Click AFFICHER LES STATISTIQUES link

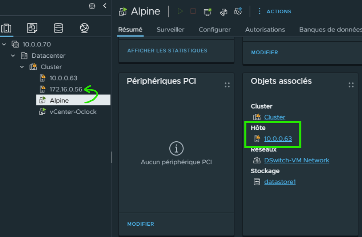tap(167, 50)
